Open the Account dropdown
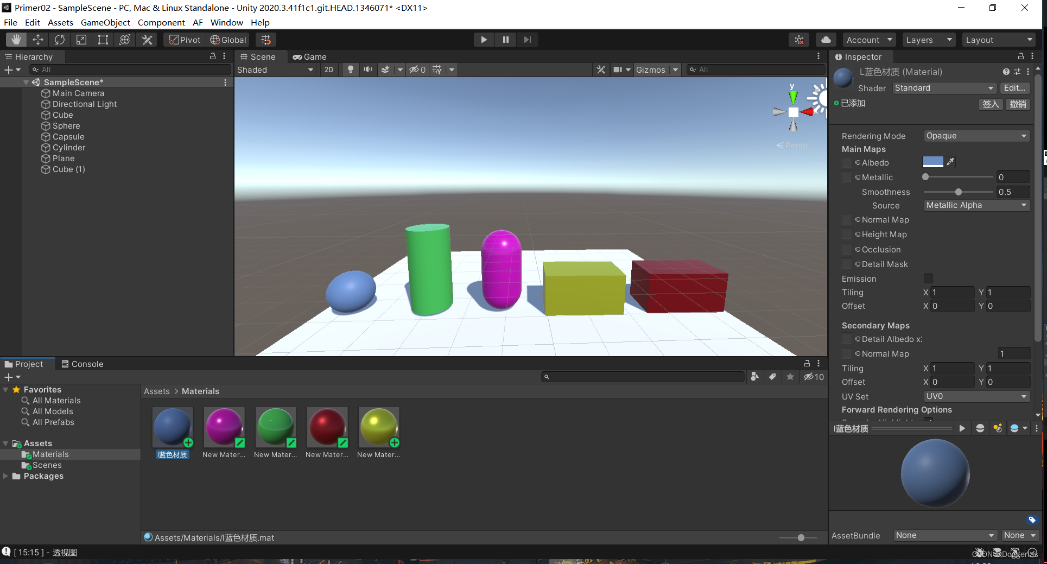Image resolution: width=1047 pixels, height=564 pixels. click(x=870, y=40)
